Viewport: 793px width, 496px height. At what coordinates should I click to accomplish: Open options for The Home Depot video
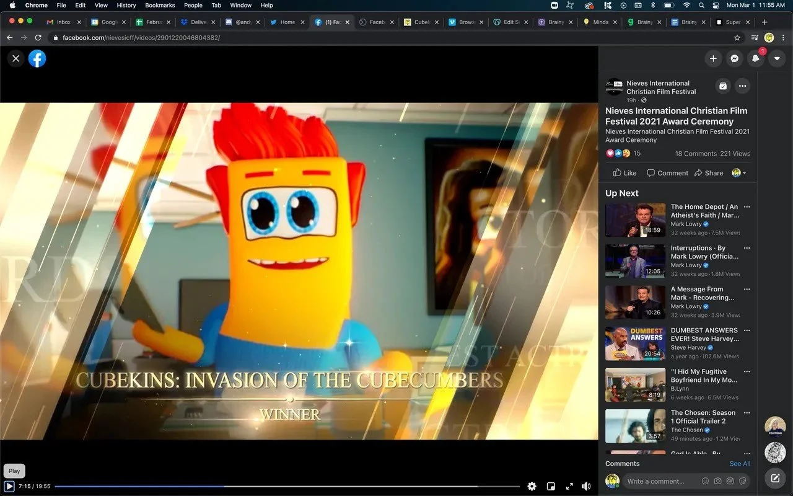pos(747,207)
